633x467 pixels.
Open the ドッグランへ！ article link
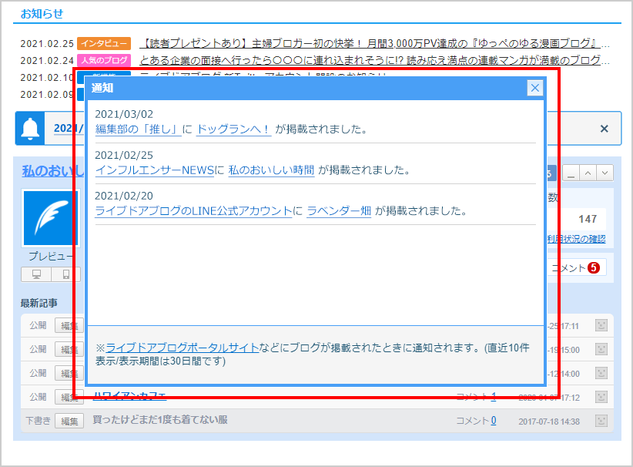point(233,129)
